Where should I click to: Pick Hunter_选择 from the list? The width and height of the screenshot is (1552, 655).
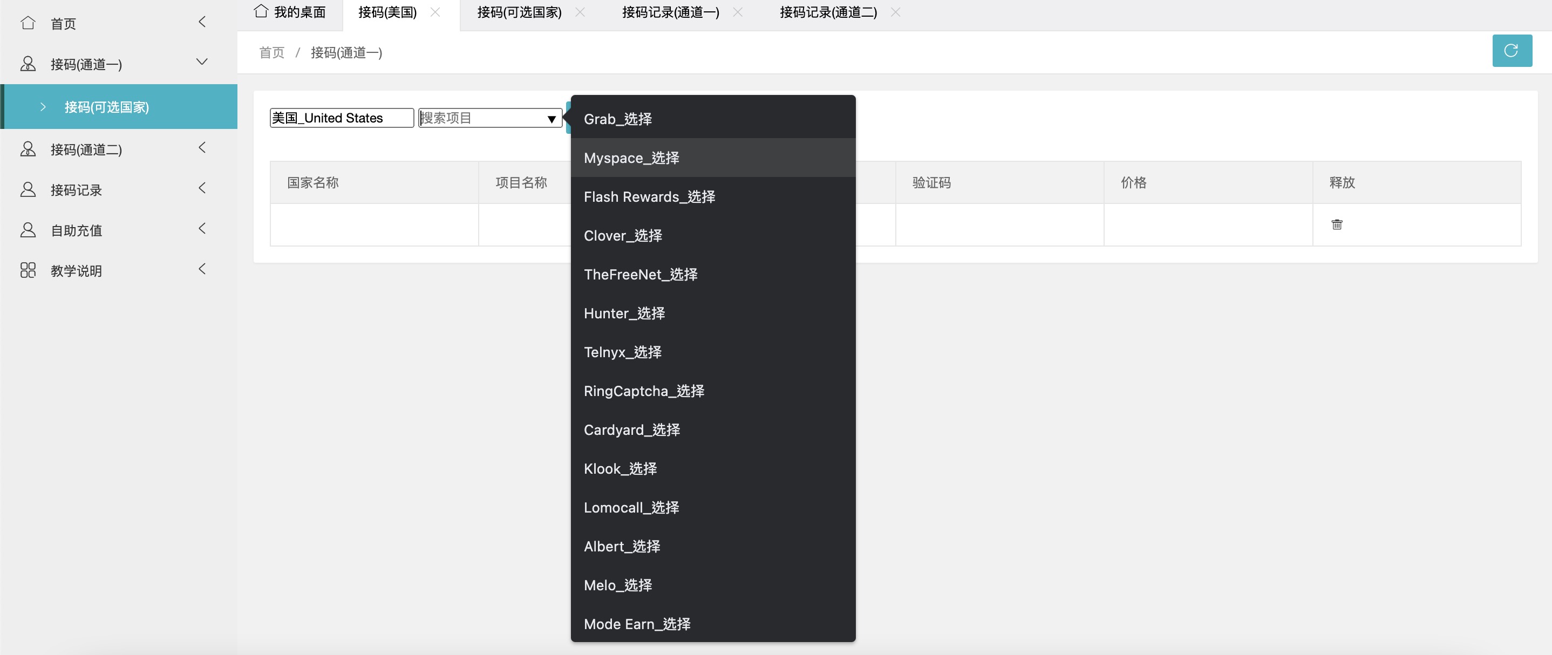[713, 313]
